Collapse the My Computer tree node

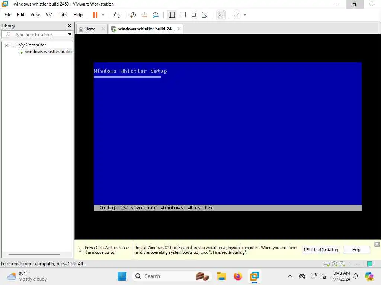click(7, 45)
